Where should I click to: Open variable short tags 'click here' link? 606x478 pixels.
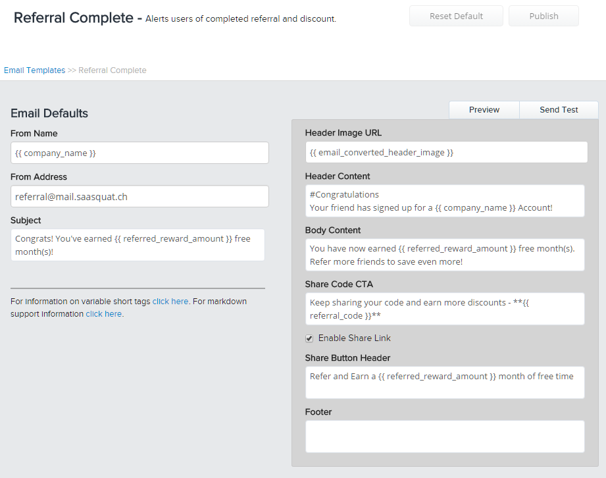click(x=170, y=302)
